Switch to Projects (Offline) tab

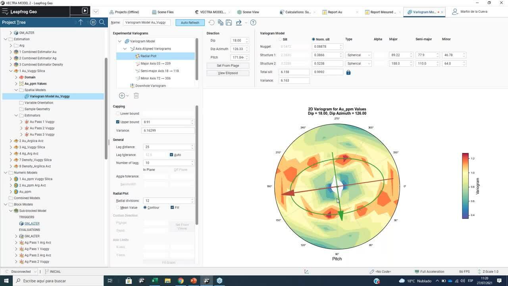124,12
